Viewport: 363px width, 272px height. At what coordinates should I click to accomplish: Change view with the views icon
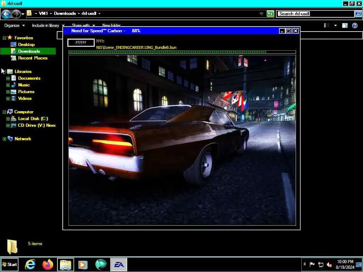[x=326, y=25]
